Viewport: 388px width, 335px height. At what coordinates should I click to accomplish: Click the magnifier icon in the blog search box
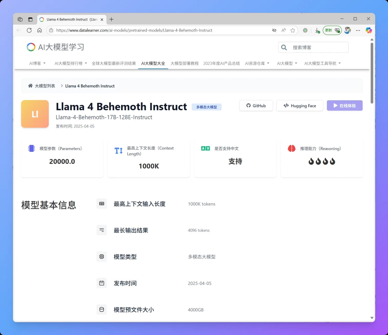[284, 47]
